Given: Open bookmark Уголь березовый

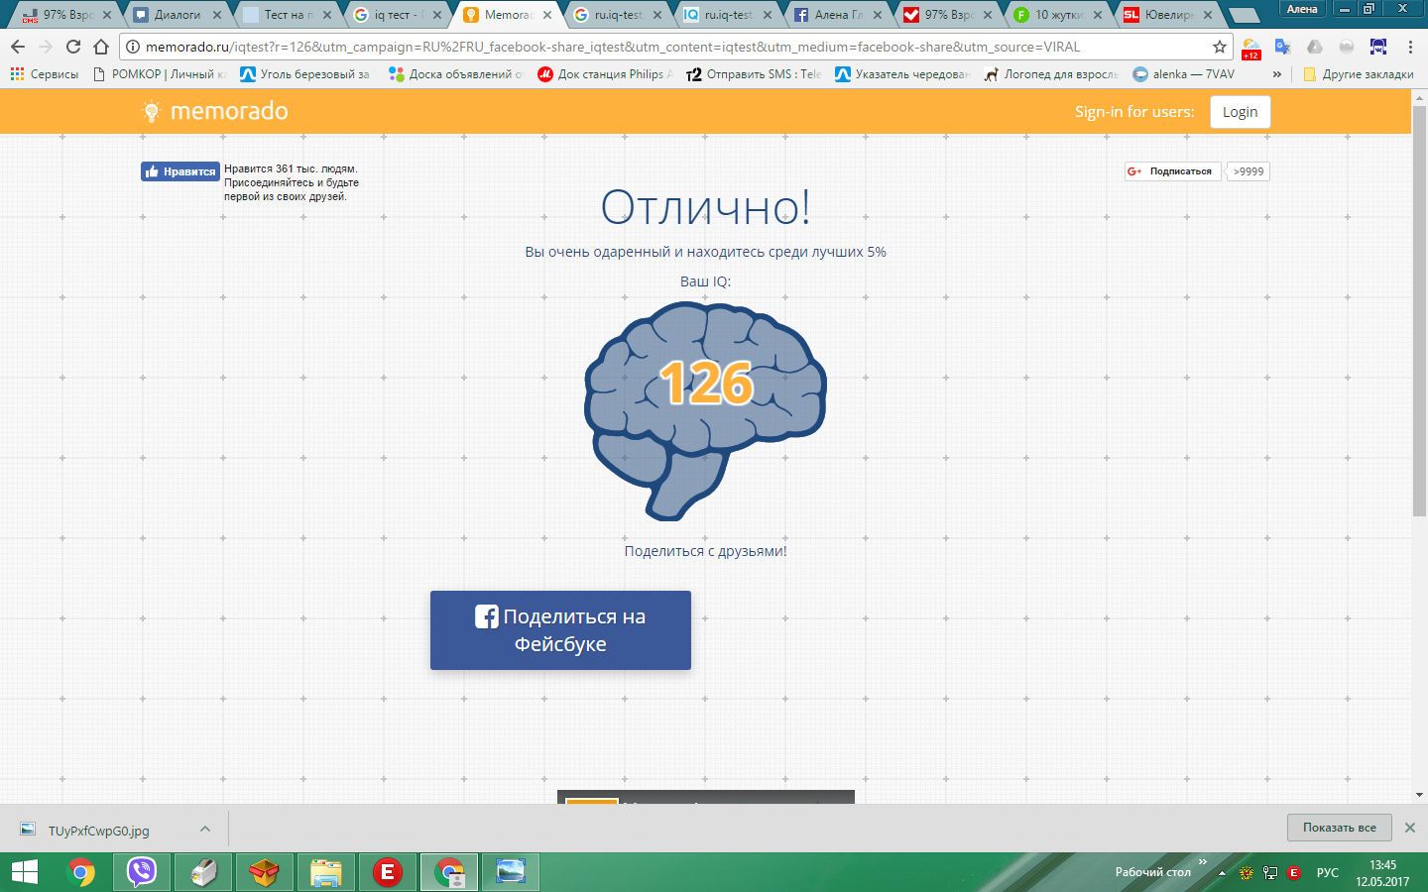Looking at the screenshot, I should point(305,74).
